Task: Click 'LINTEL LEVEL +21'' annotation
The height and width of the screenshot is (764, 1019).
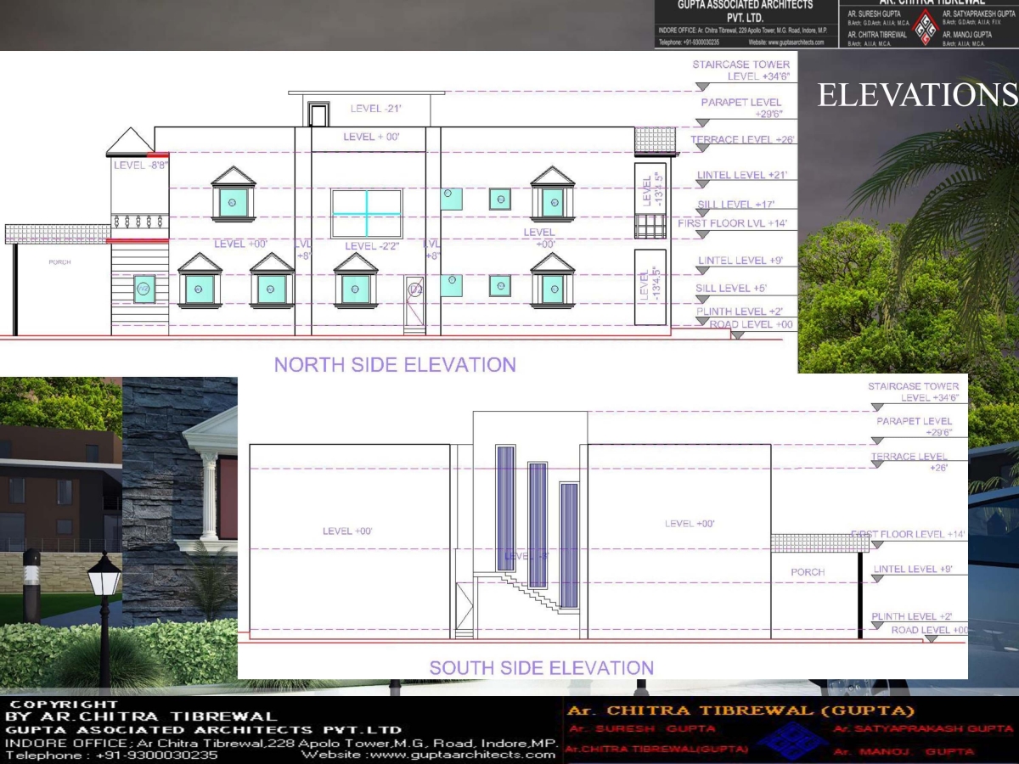Action: [742, 175]
